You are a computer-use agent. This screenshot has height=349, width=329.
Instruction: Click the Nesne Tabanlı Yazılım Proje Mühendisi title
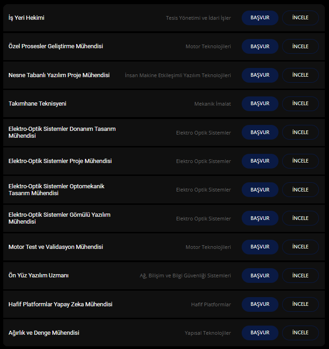tap(59, 75)
